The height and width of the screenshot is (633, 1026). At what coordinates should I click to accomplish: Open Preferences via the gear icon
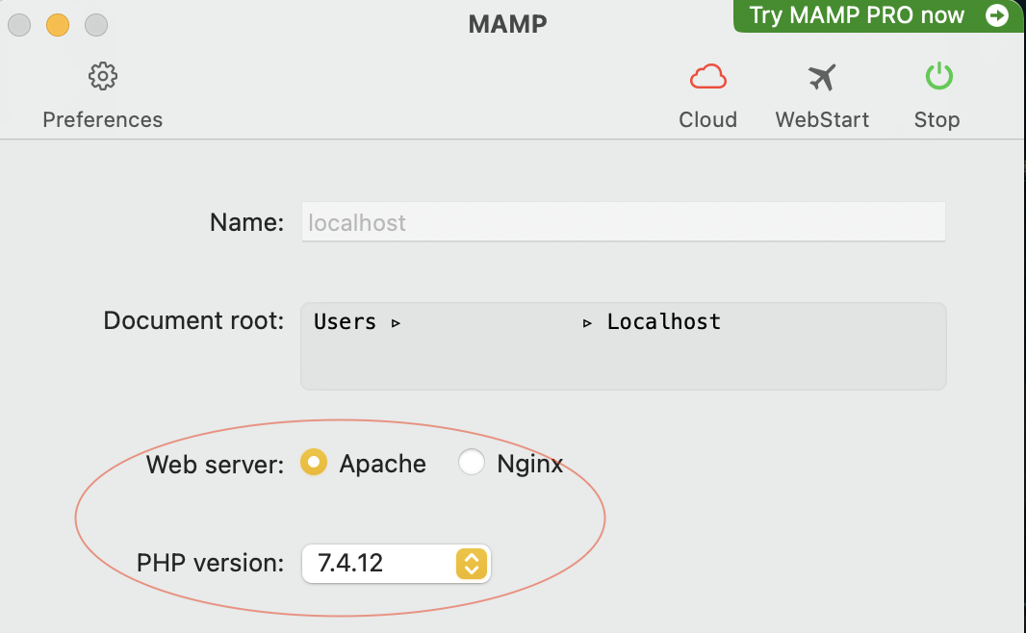103,77
